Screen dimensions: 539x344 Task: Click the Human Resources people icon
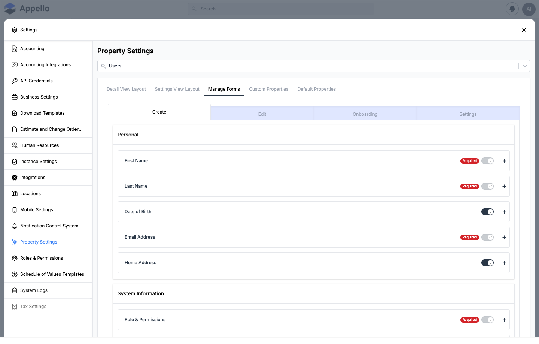pos(15,145)
